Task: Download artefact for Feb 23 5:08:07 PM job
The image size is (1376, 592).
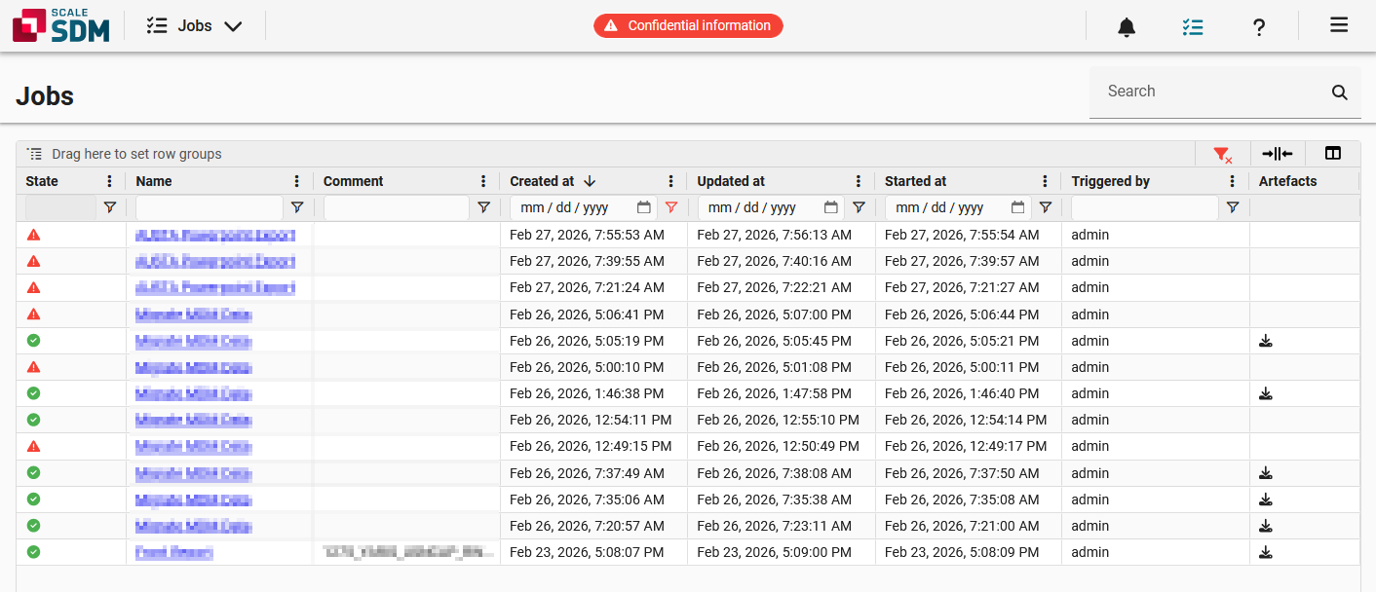Action: pyautogui.click(x=1266, y=552)
